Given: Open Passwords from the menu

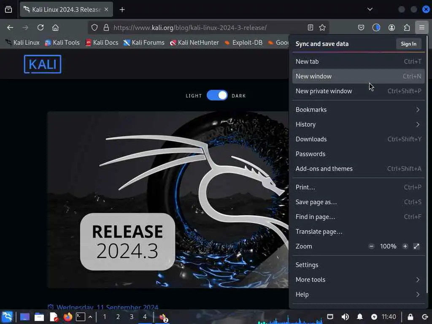Looking at the screenshot, I should (359, 154).
